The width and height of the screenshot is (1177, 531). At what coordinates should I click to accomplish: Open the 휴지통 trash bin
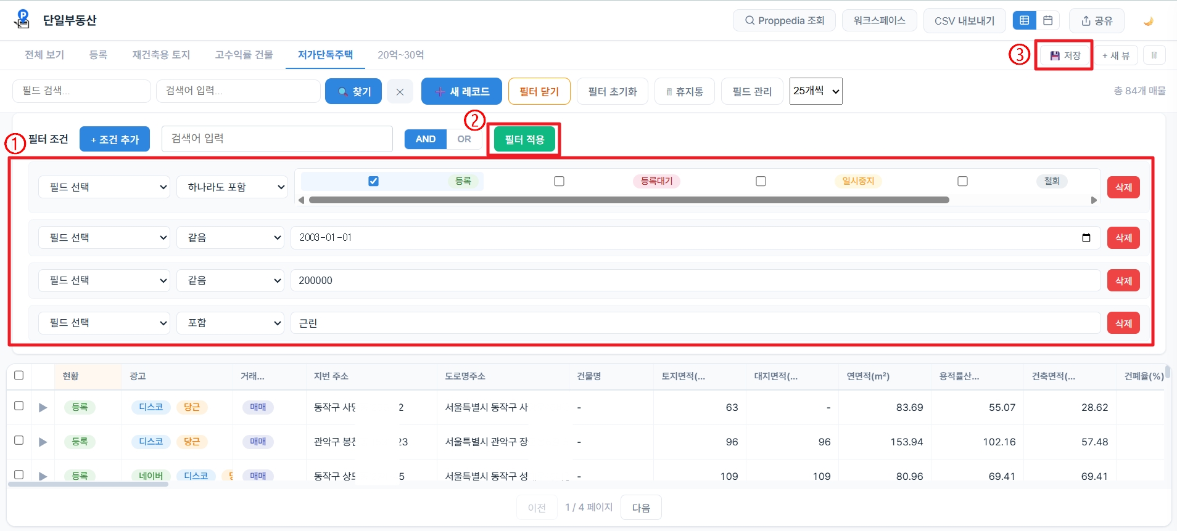coord(684,92)
